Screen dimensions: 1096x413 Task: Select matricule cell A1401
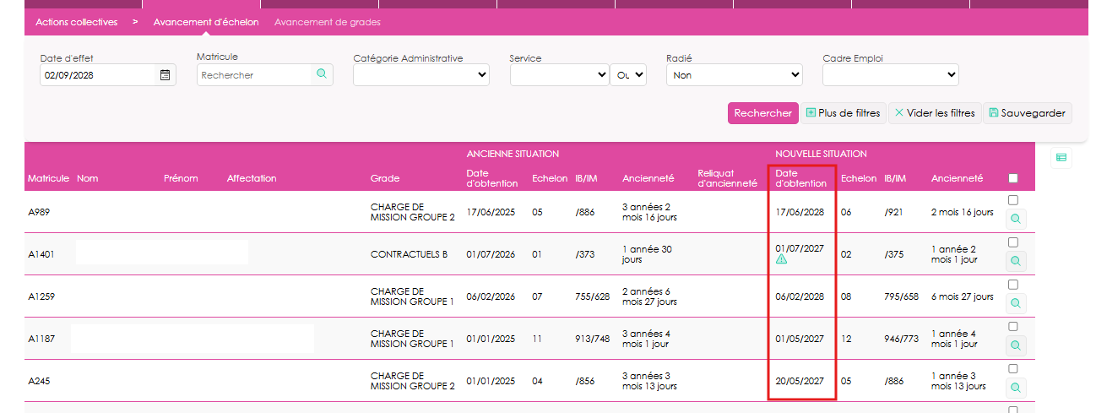point(41,254)
